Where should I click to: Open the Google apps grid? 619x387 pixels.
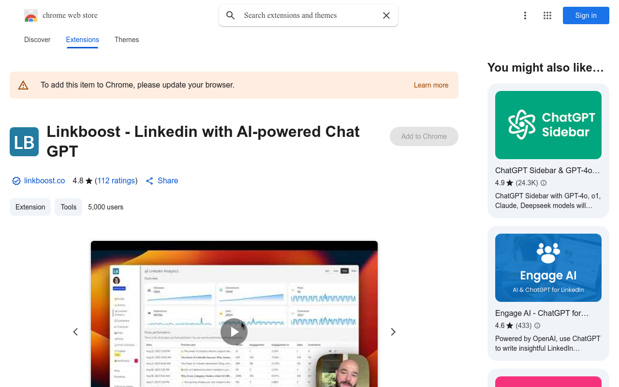click(x=547, y=15)
